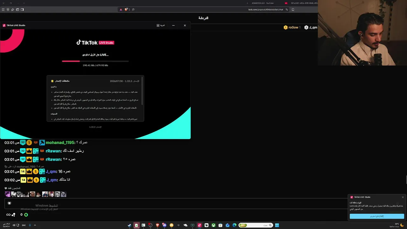
Task: Click the bookmark icon beside the address
Action: [293, 10]
